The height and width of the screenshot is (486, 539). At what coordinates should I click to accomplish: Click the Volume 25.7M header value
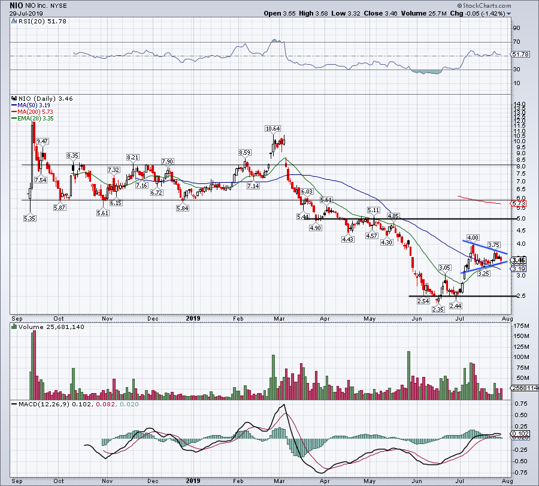point(423,14)
